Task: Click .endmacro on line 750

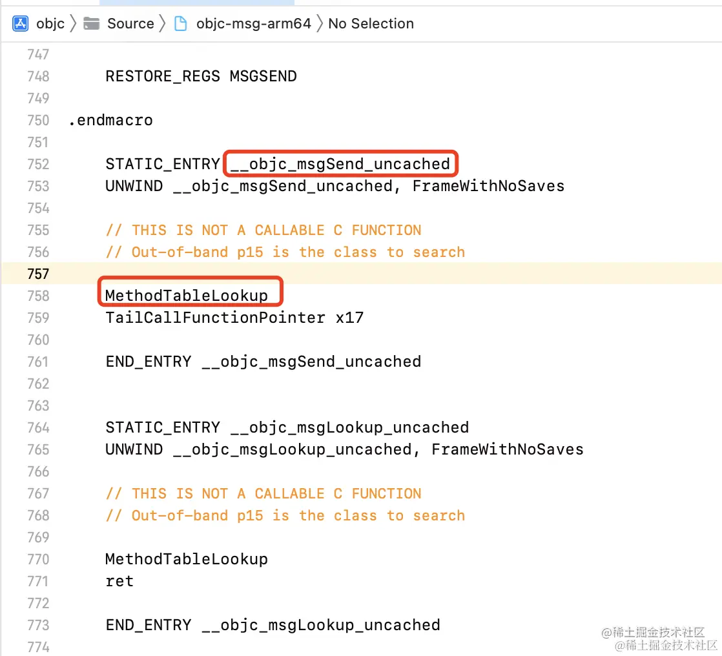Action: coord(110,121)
